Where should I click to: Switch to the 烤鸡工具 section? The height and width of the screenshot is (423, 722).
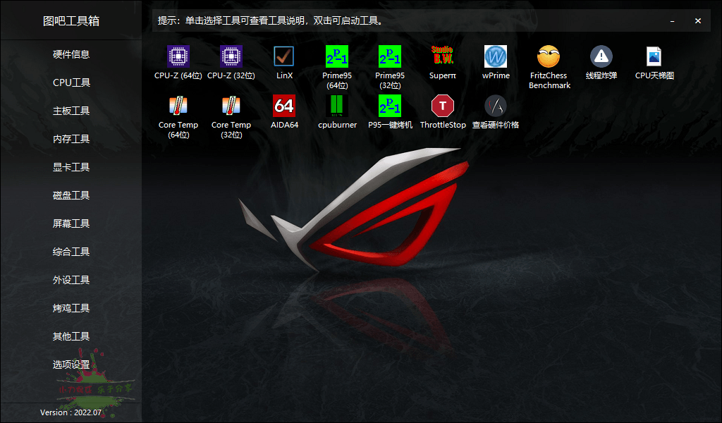[x=71, y=308]
